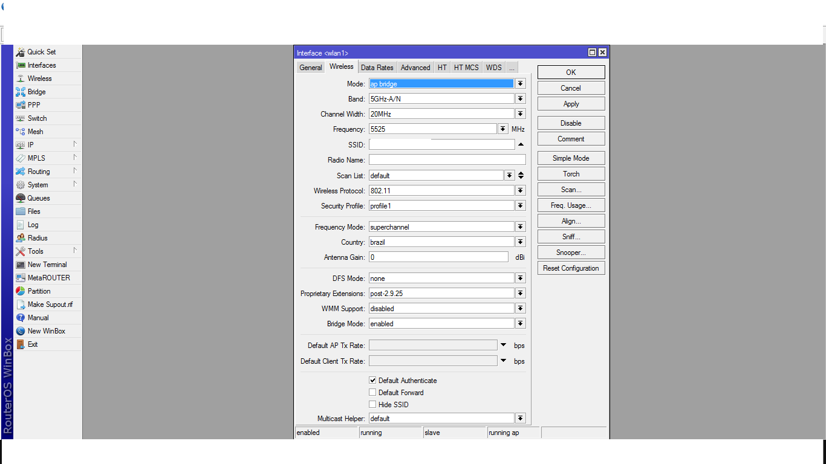The image size is (826, 464).
Task: Click the New WinBox icon
Action: point(21,331)
